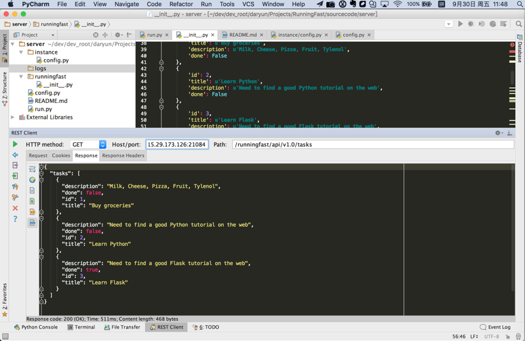This screenshot has width=525, height=341.
Task: Open the Refactor menu
Action: 181,4
